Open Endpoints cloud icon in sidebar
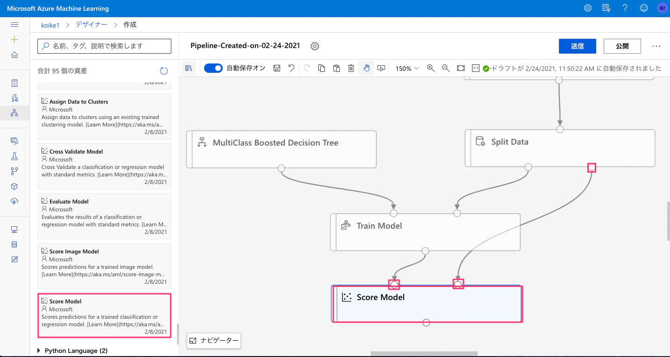 (14, 201)
